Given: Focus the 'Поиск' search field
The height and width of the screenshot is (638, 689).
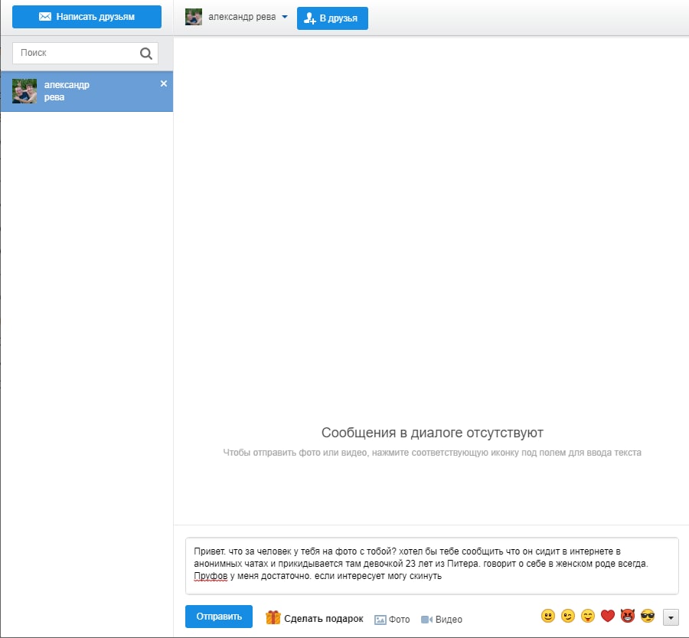Looking at the screenshot, I should click(x=85, y=53).
